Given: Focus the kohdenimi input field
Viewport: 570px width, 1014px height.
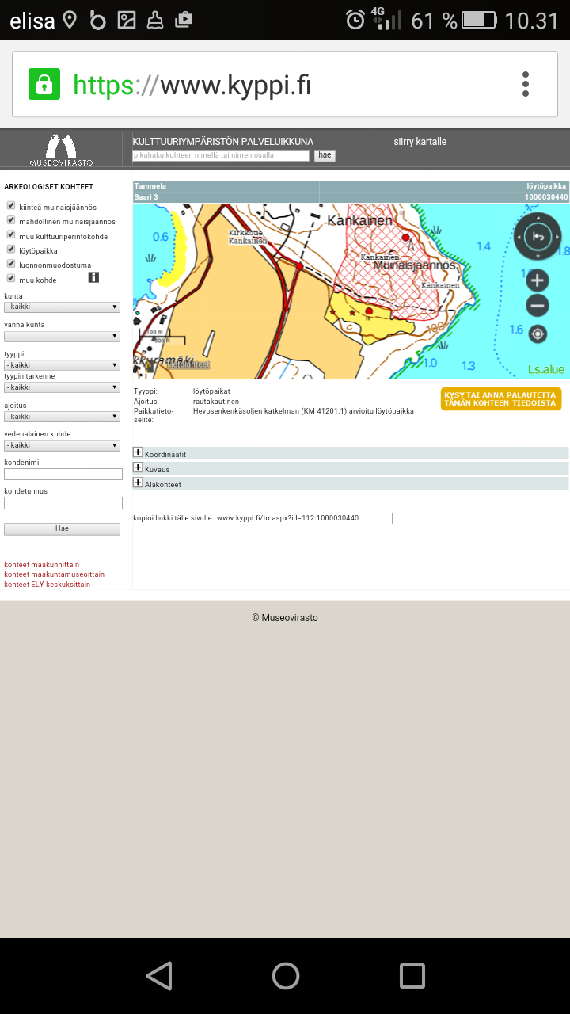Looking at the screenshot, I should point(63,474).
